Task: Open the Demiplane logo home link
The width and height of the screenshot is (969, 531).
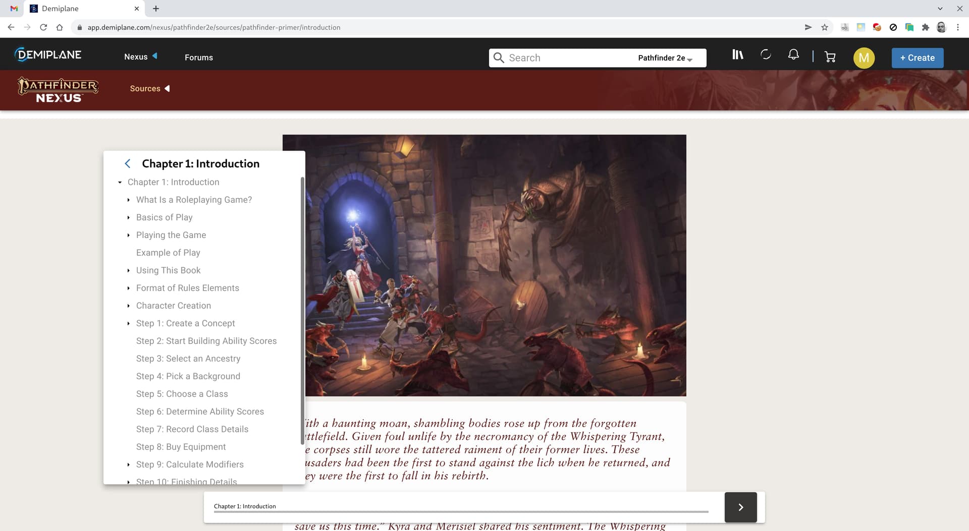Action: (48, 54)
